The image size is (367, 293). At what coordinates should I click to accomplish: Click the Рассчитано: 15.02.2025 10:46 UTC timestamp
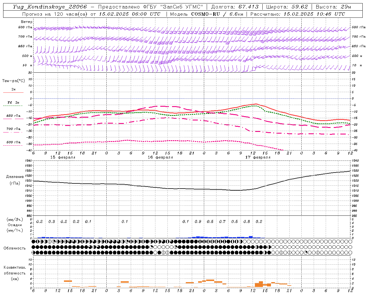298,14
